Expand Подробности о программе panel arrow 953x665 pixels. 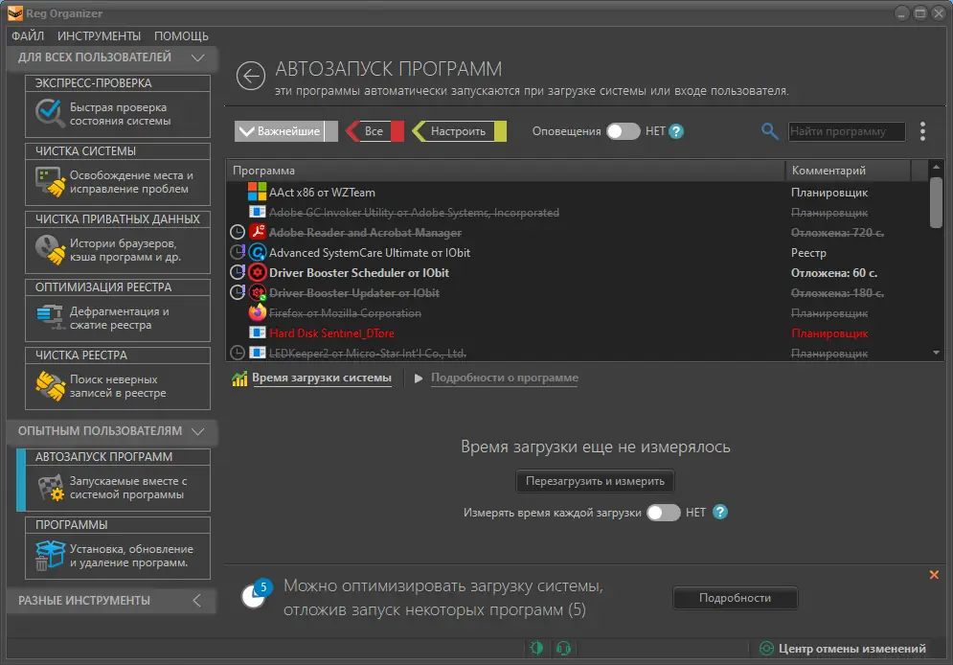coord(419,378)
